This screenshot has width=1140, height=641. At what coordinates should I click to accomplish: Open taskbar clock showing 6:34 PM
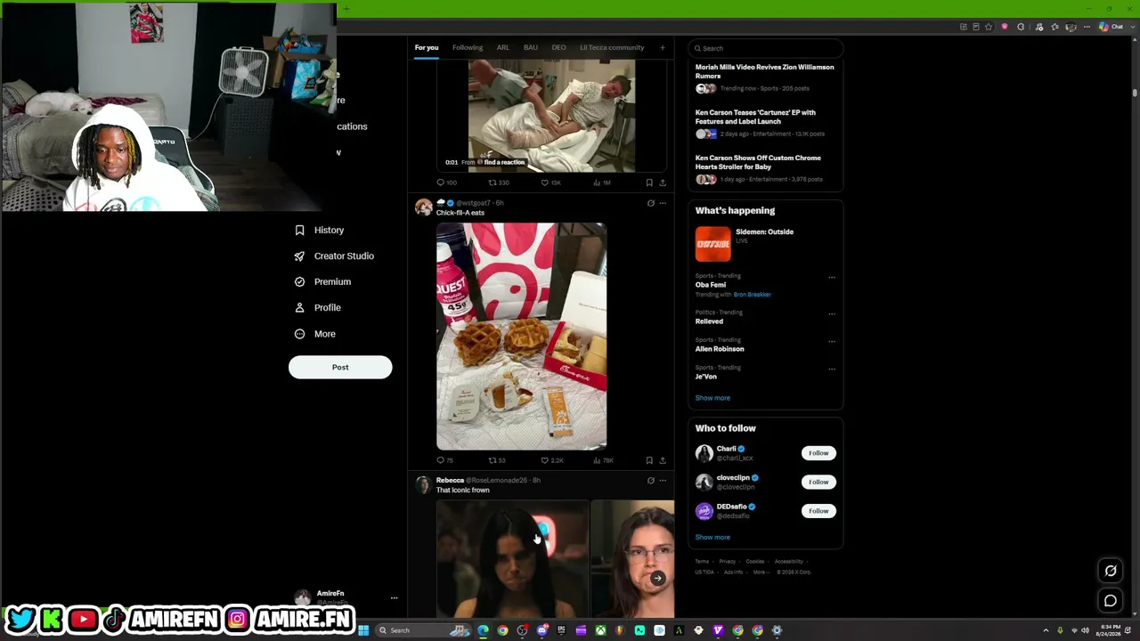point(1111,630)
